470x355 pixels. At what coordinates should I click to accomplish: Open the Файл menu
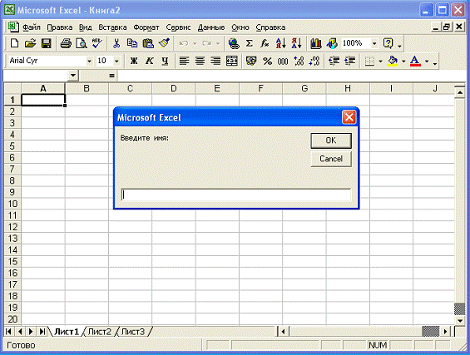[x=32, y=27]
